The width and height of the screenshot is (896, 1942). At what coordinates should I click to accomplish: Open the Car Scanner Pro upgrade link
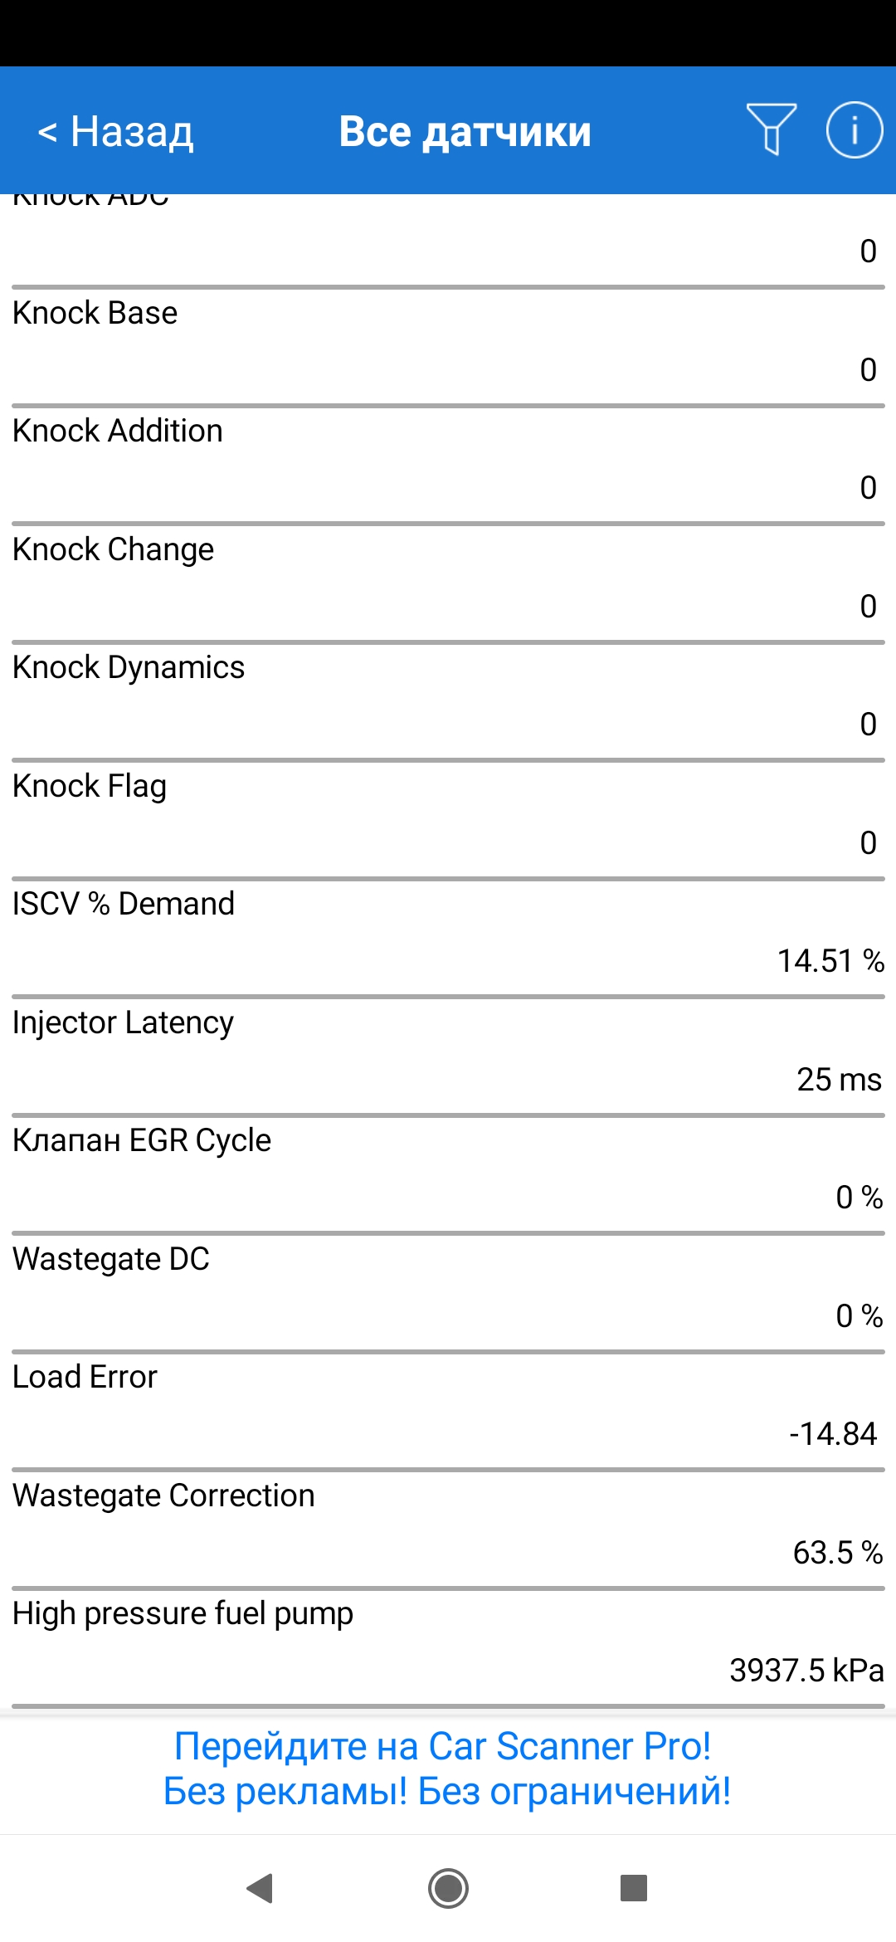[x=447, y=1769]
